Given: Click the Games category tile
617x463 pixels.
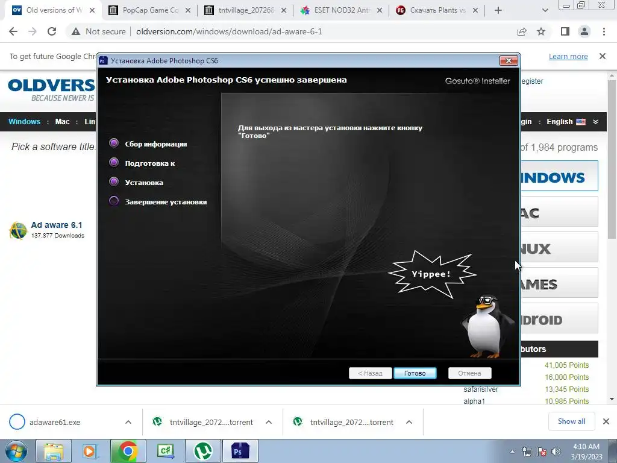Looking at the screenshot, I should click(559, 283).
